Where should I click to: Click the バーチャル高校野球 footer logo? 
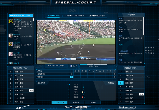point(76,107)
